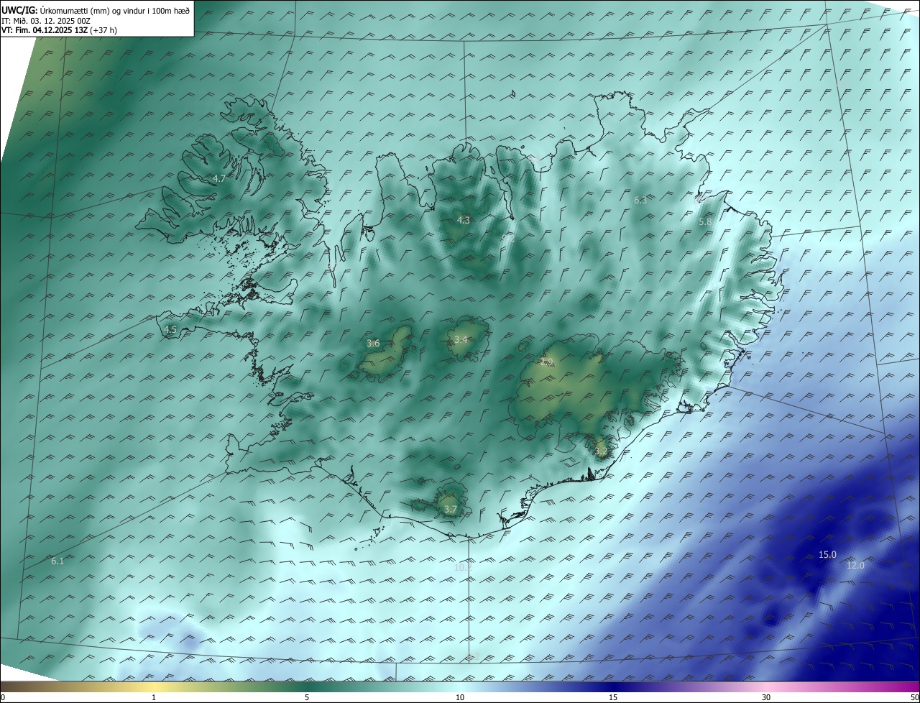The width and height of the screenshot is (920, 703).
Task: Click the 10 tick on the color scale
Action: click(460, 697)
